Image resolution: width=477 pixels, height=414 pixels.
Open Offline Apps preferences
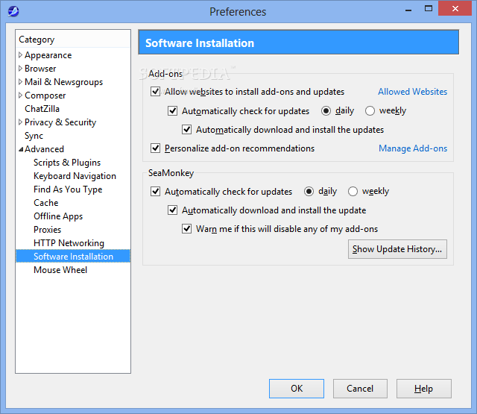tap(58, 216)
